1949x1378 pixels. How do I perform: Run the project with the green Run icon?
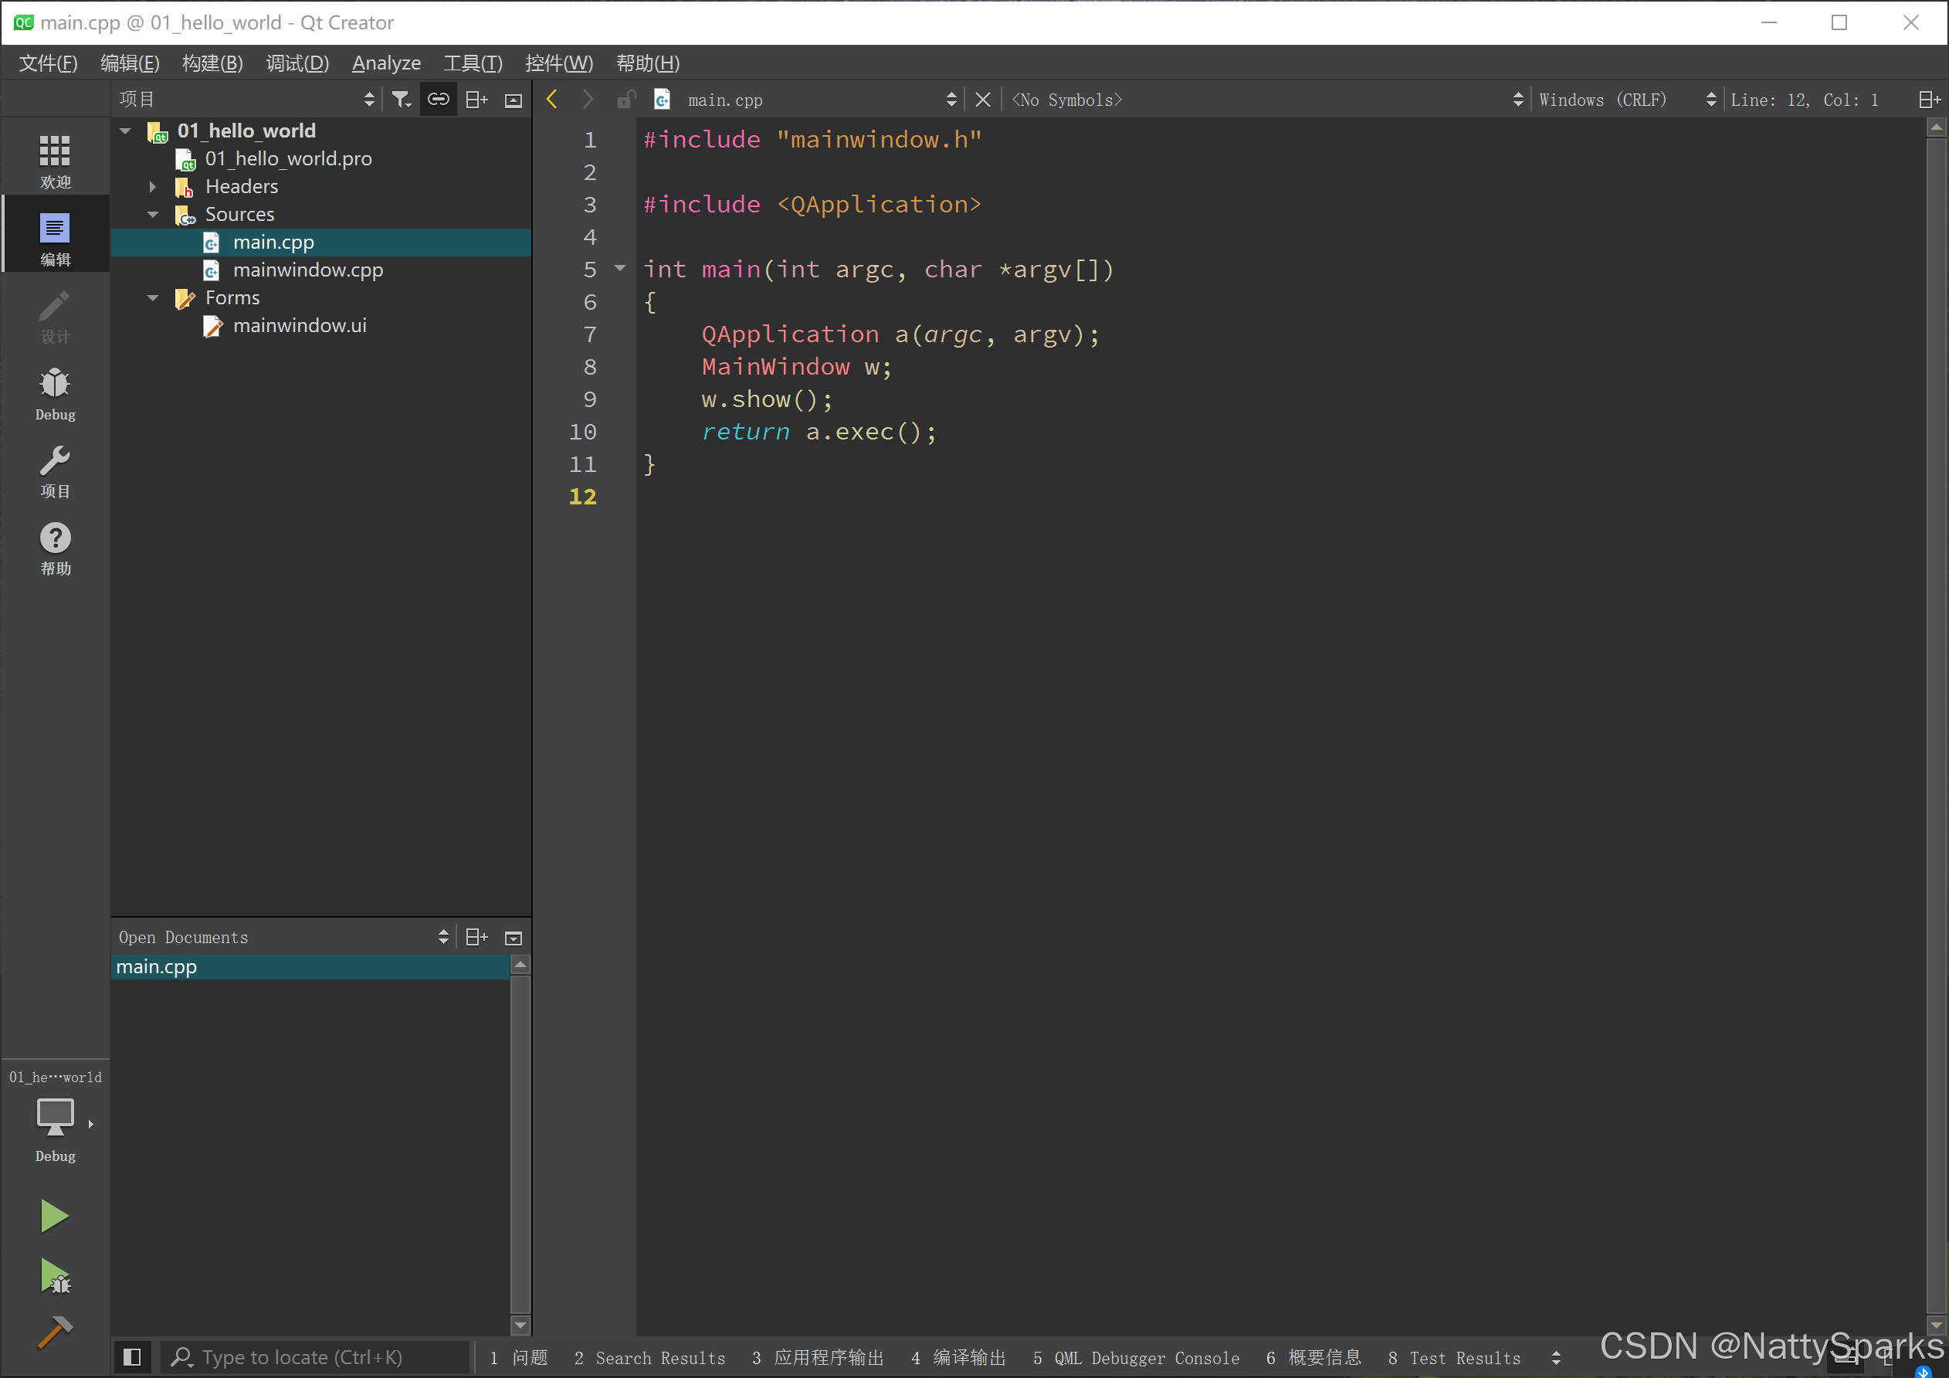54,1216
